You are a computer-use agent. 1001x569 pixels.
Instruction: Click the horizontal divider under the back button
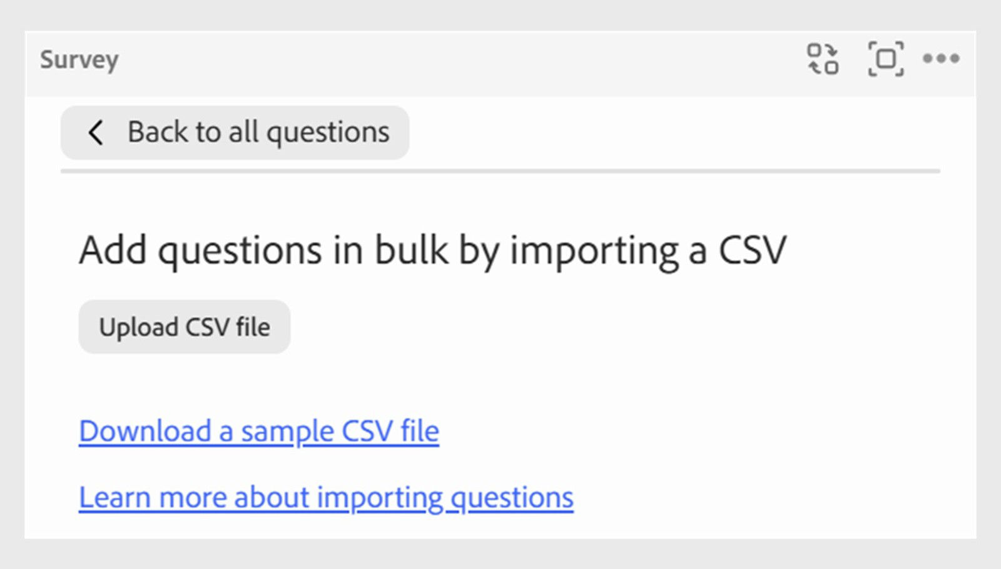point(499,169)
